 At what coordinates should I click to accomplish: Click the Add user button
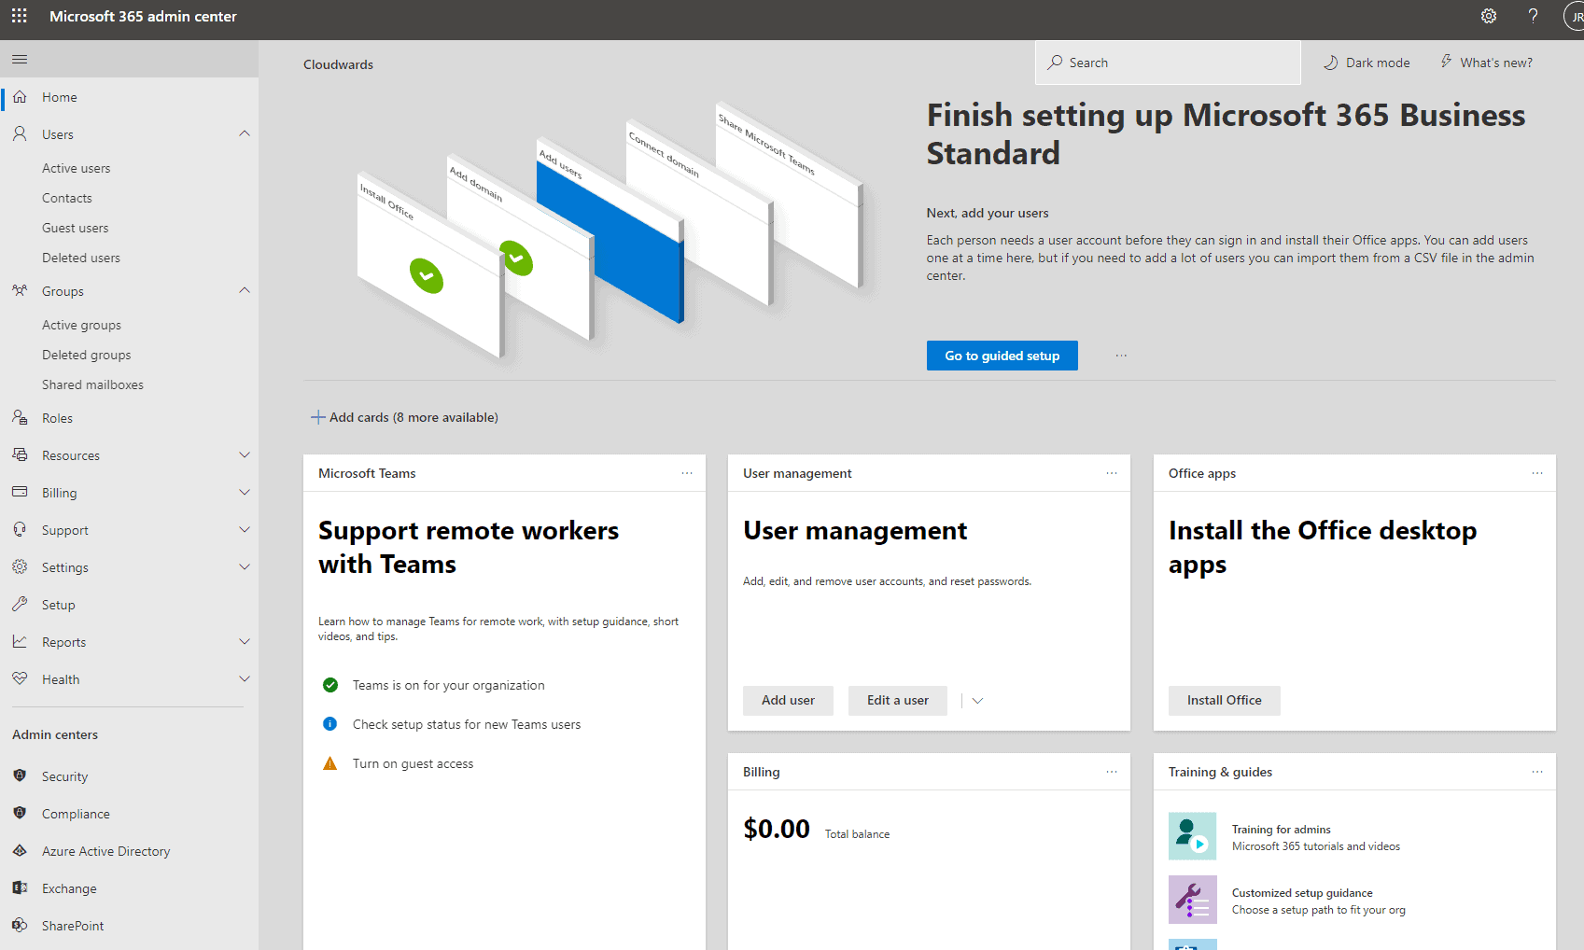click(788, 701)
